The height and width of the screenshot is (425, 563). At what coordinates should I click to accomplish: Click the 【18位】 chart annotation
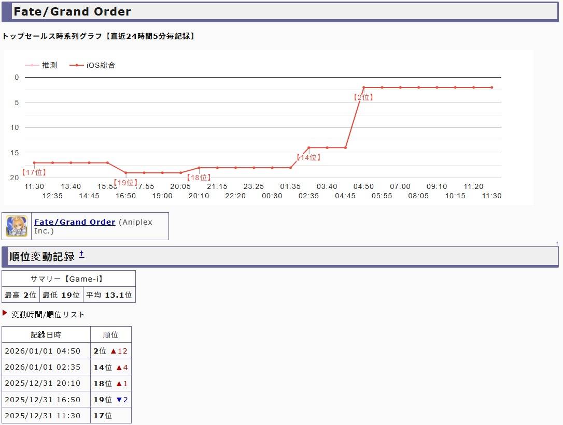(x=199, y=178)
